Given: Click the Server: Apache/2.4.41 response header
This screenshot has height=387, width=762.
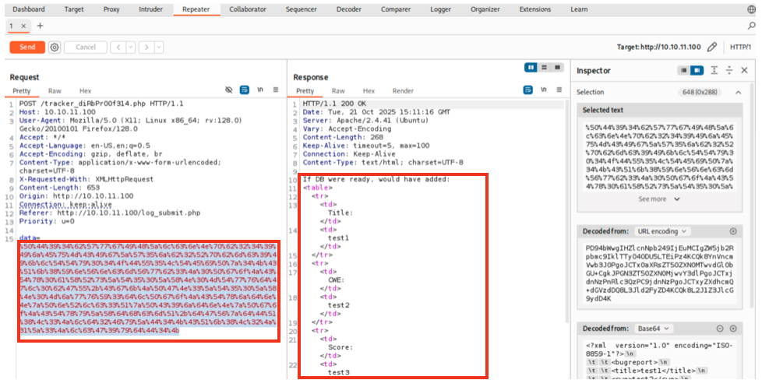Looking at the screenshot, I should (365, 121).
